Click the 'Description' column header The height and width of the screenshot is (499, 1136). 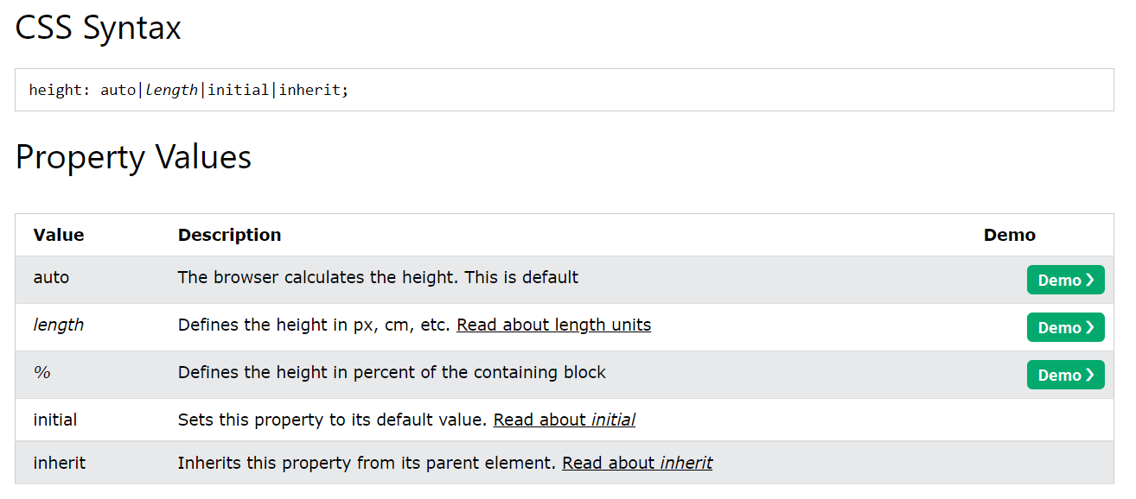[229, 235]
